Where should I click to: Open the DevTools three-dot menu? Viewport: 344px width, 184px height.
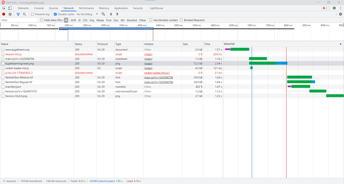coord(341,8)
